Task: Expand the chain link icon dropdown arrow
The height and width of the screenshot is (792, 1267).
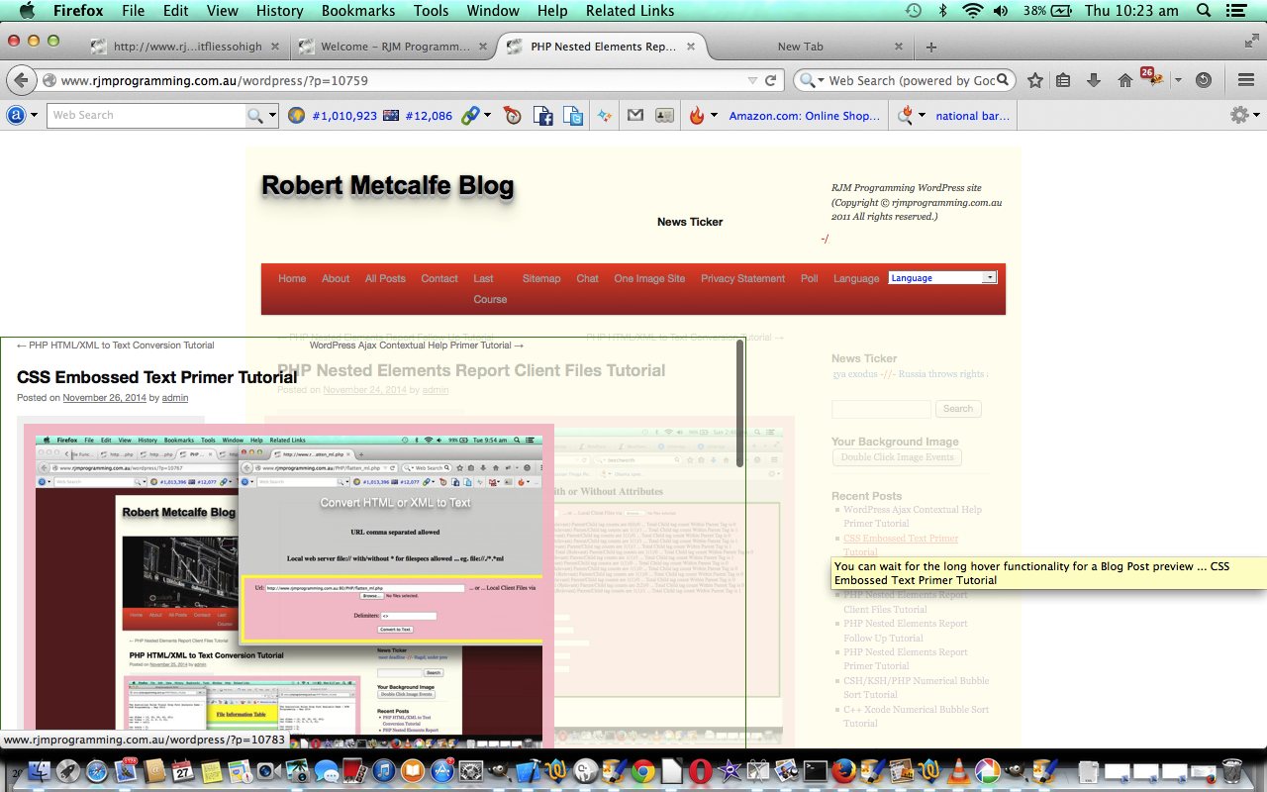Action: (x=487, y=116)
